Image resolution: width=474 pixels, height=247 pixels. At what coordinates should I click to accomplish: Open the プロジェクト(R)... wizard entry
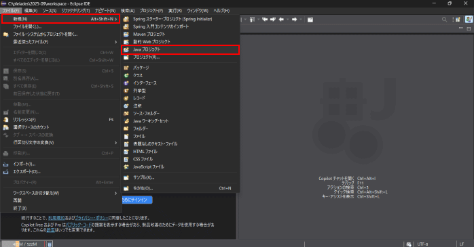tap(180, 57)
